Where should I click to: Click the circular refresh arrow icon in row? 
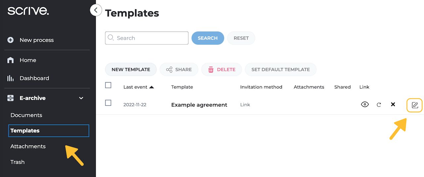tap(379, 105)
